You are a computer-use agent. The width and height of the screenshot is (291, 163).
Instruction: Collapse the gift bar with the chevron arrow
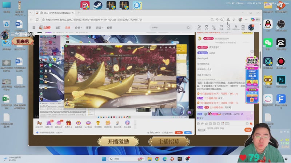coord(135,124)
